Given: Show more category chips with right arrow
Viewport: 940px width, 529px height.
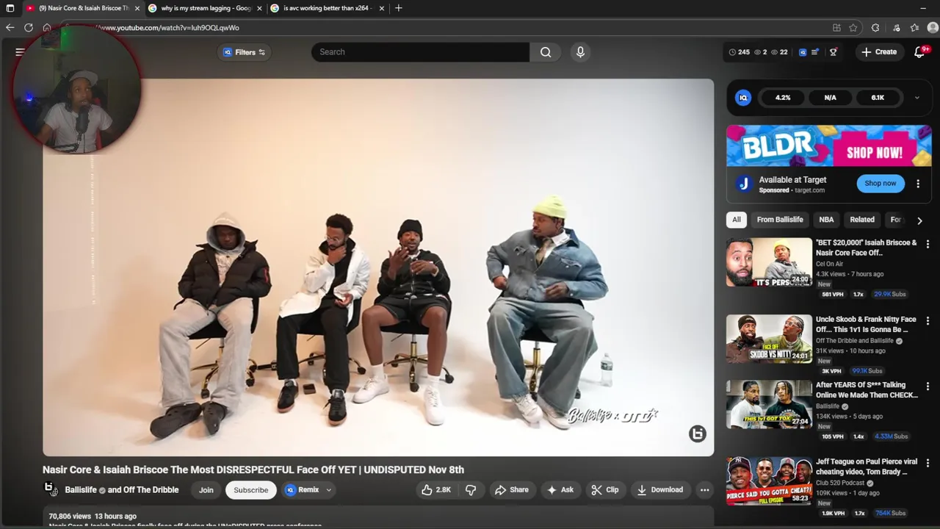Looking at the screenshot, I should [919, 220].
